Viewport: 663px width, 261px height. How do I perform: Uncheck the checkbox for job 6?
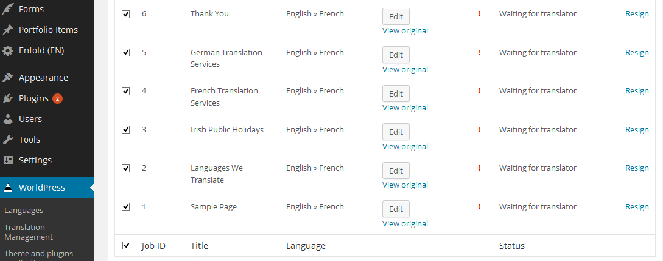(125, 14)
